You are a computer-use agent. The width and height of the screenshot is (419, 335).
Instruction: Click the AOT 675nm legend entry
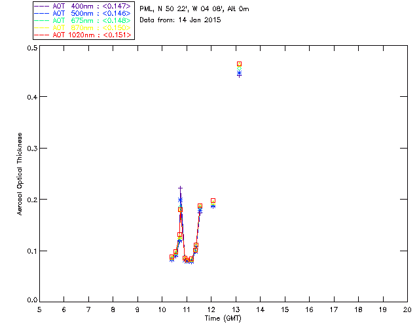(x=83, y=20)
